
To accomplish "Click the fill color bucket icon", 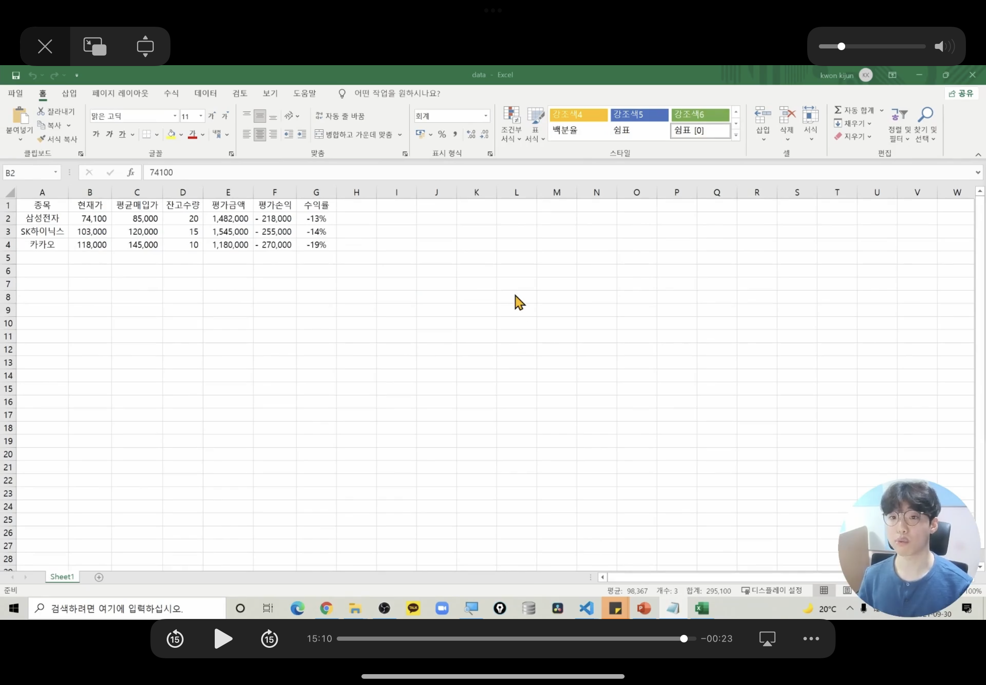I will 171,134.
